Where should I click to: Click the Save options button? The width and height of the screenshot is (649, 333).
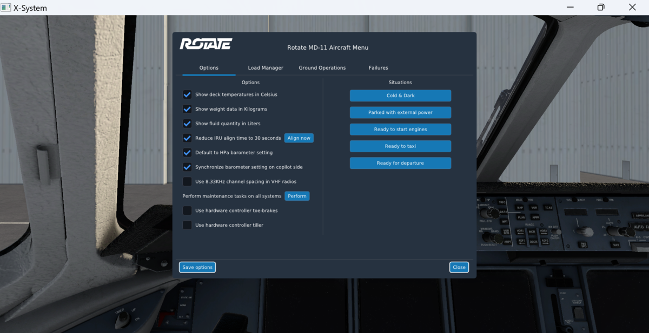point(197,267)
